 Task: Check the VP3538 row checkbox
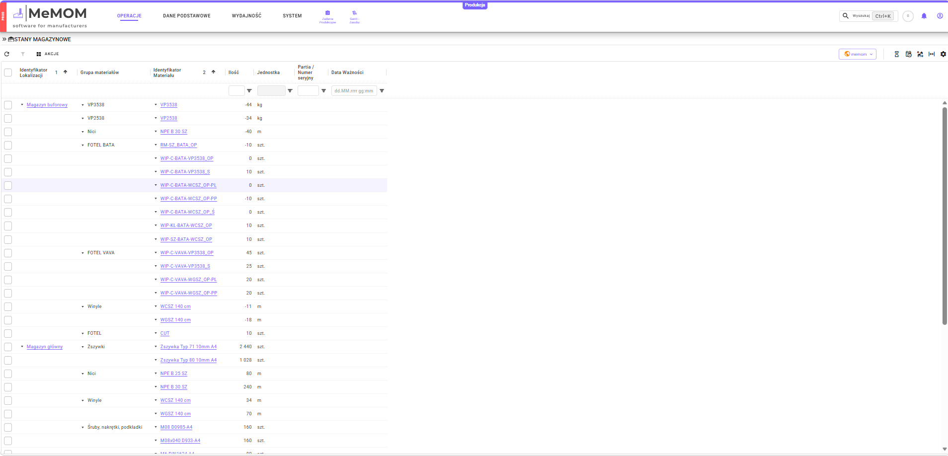tap(8, 105)
